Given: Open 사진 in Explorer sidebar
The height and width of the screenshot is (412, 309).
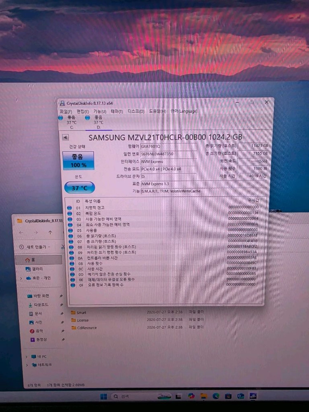Looking at the screenshot, I should click(36, 323).
